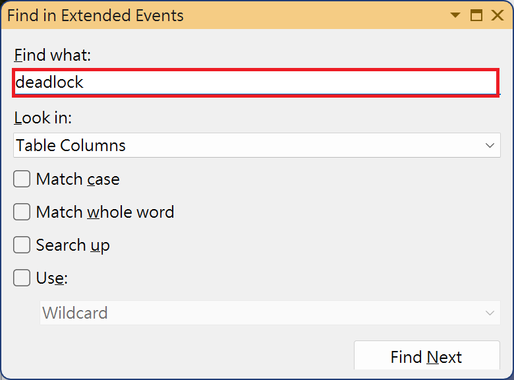Image resolution: width=514 pixels, height=380 pixels.
Task: Click the 'Match case' label text
Action: click(x=78, y=179)
